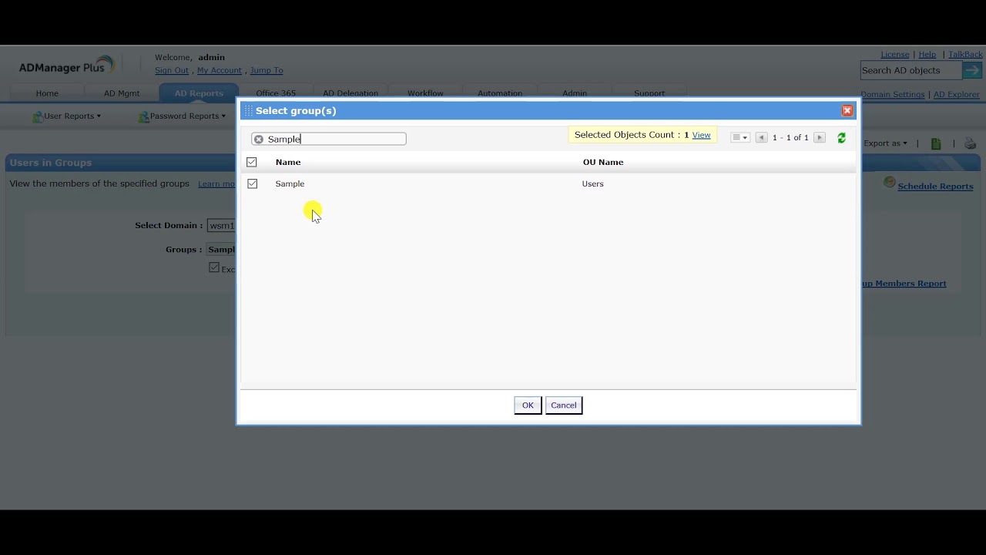Image resolution: width=986 pixels, height=555 pixels.
Task: Click the printer icon
Action: [970, 143]
